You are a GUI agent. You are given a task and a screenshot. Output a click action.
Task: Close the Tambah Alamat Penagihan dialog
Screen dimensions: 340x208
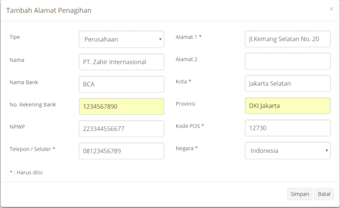click(x=331, y=9)
